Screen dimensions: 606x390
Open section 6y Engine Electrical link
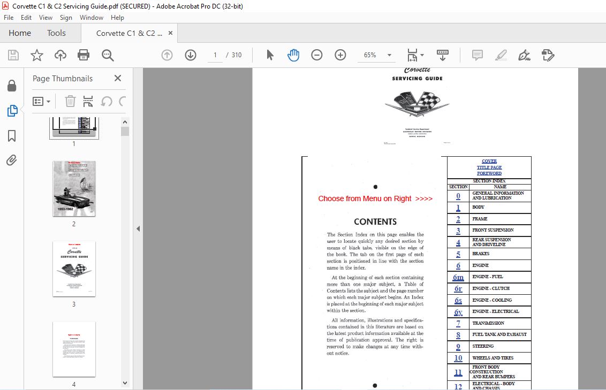(458, 312)
